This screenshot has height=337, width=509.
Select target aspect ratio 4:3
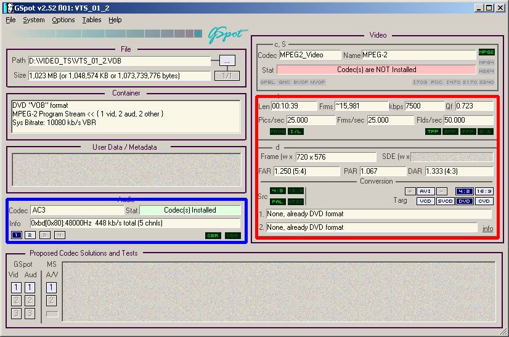click(464, 191)
